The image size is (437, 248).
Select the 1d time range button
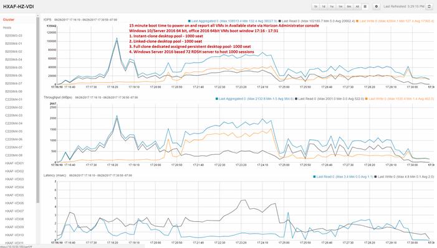[324, 6]
